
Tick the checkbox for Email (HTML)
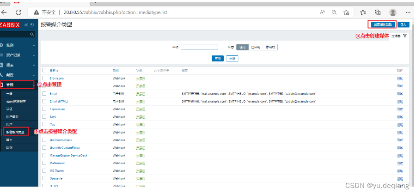click(x=44, y=102)
